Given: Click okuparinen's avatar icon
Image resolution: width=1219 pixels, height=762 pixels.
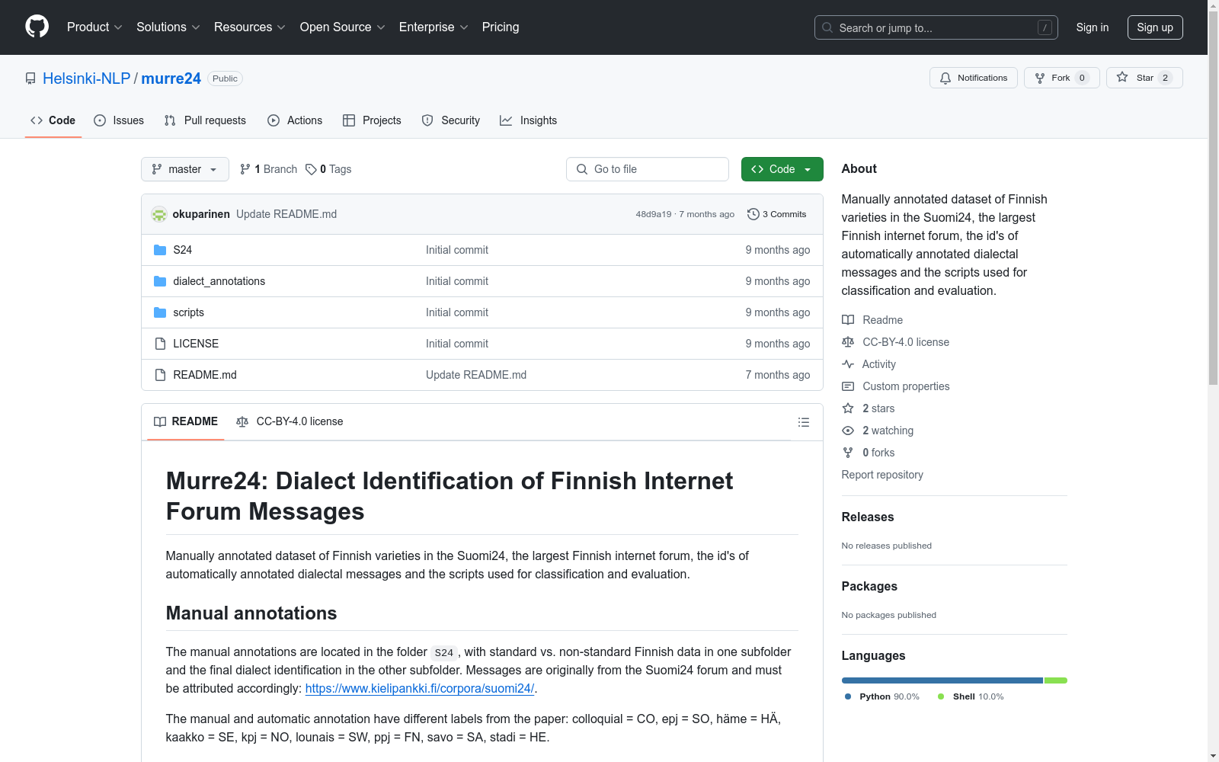Looking at the screenshot, I should pos(159,214).
